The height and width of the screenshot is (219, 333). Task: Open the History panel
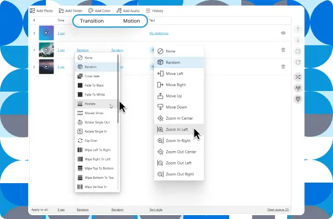coord(155,10)
